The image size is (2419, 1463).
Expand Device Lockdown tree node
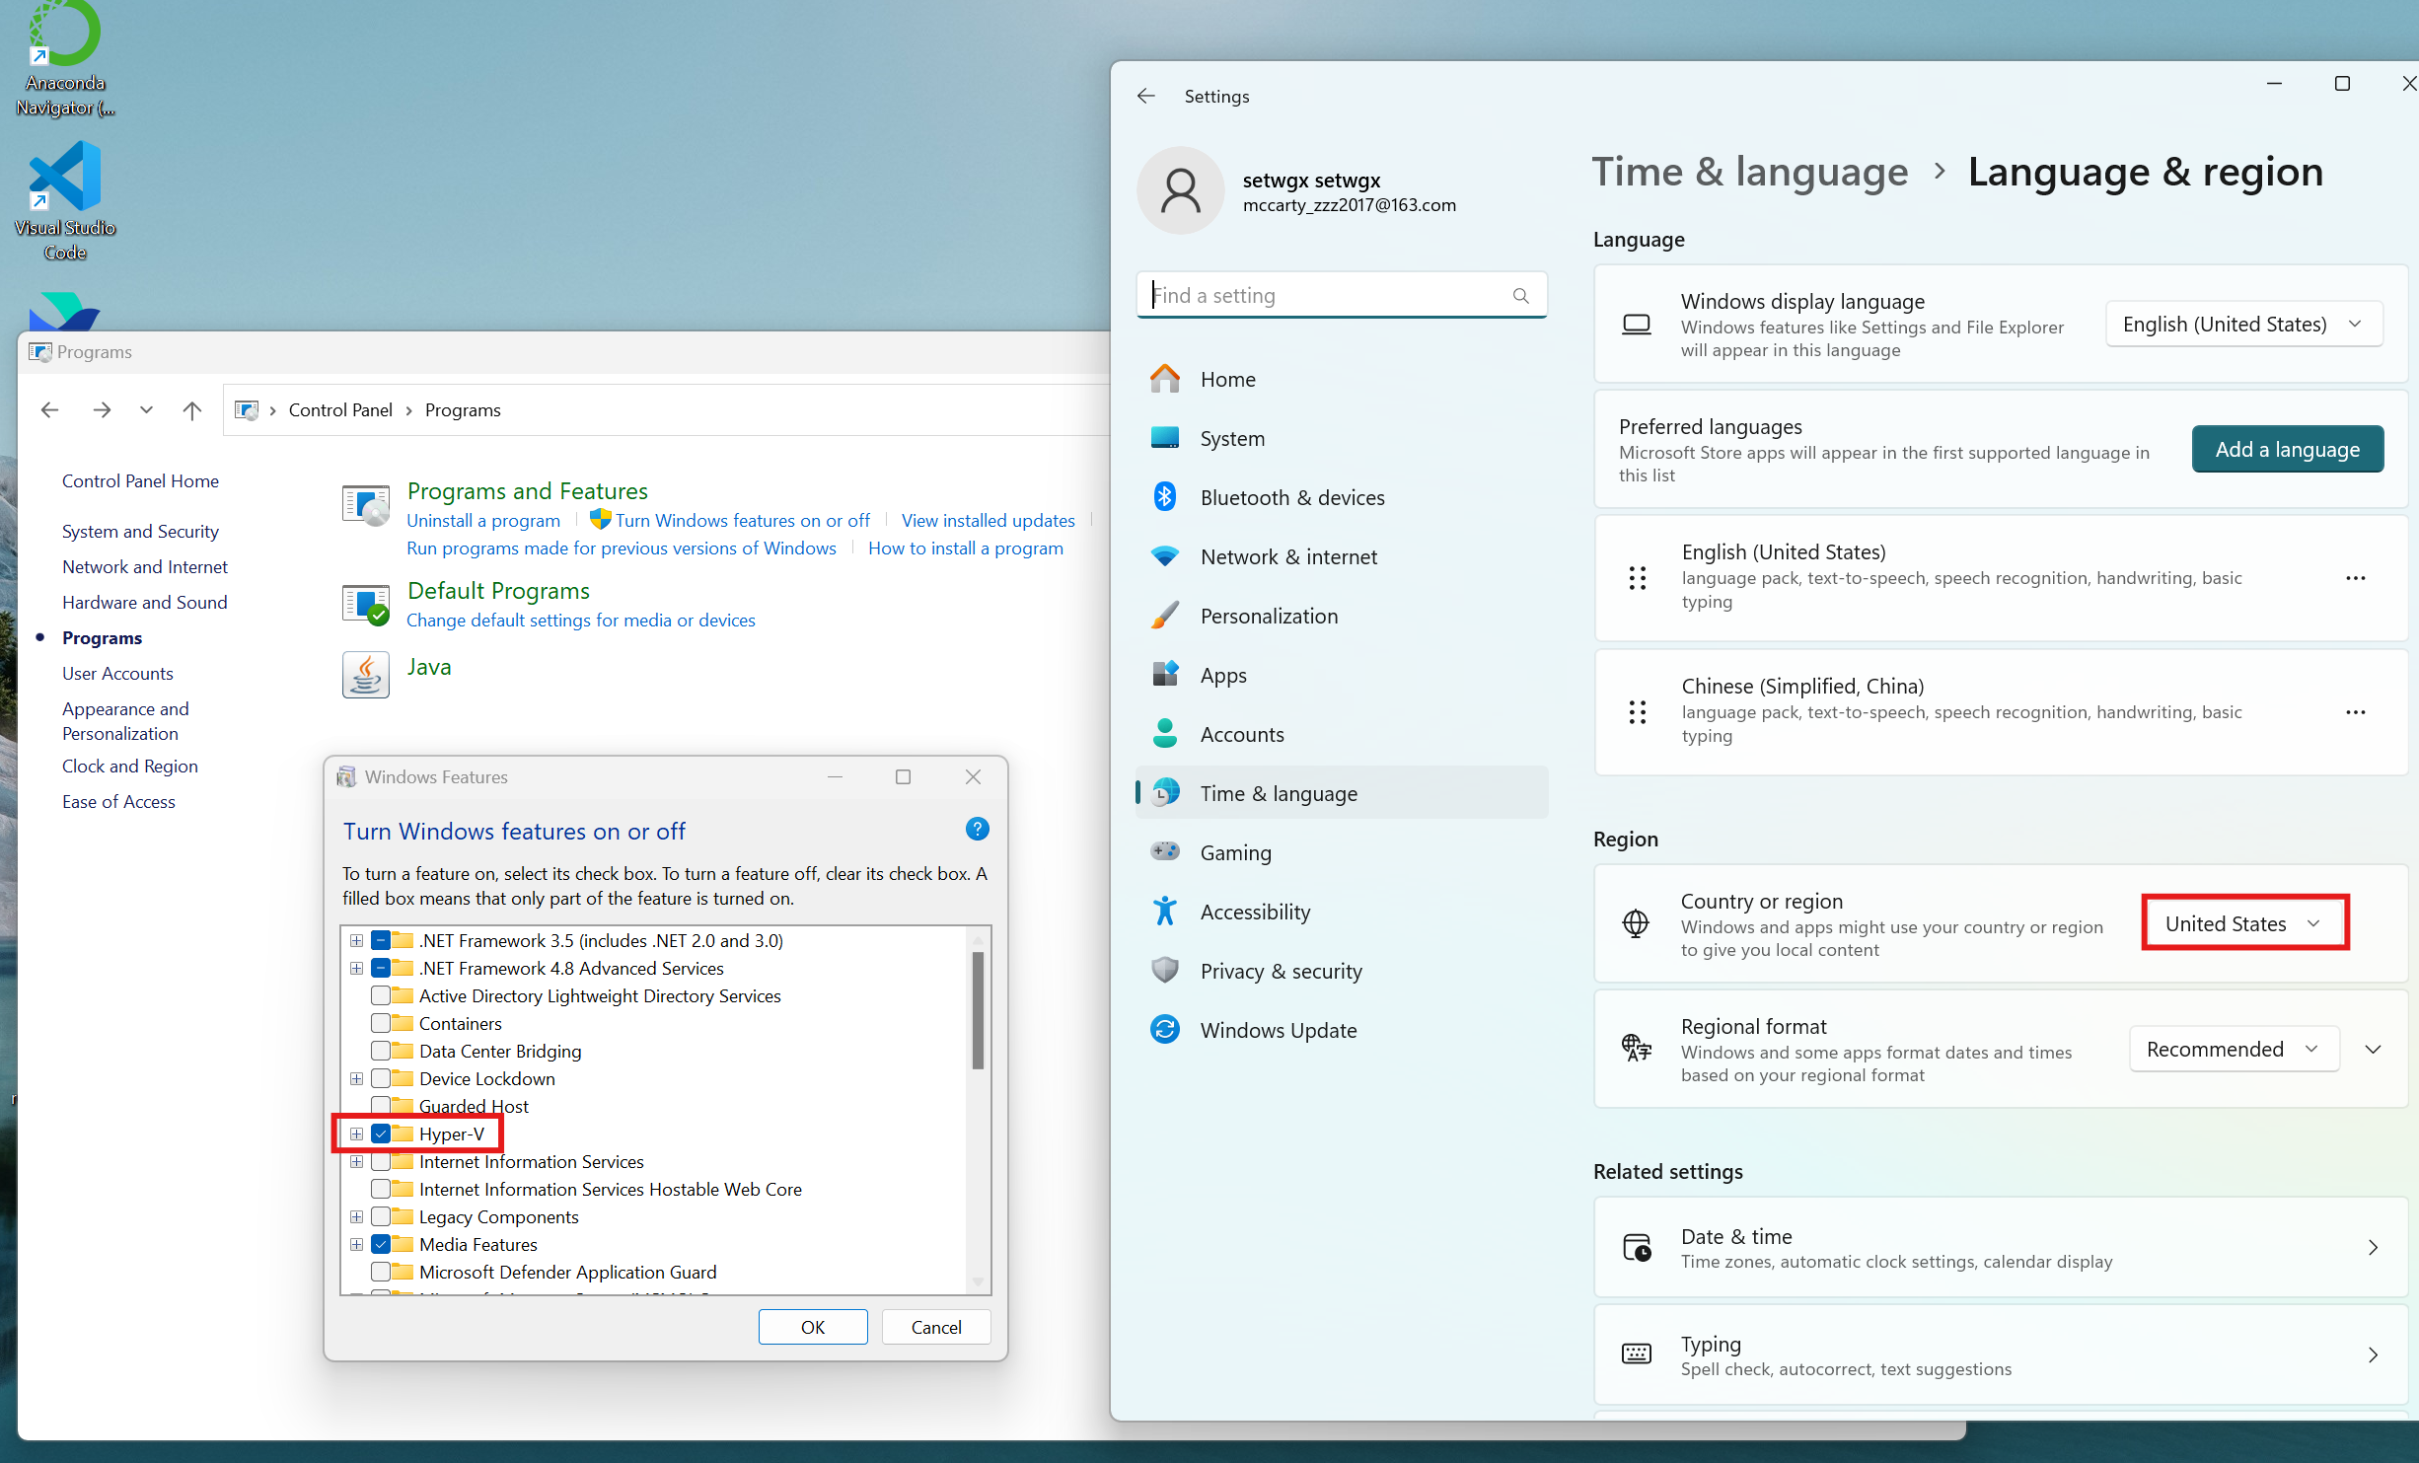356,1079
